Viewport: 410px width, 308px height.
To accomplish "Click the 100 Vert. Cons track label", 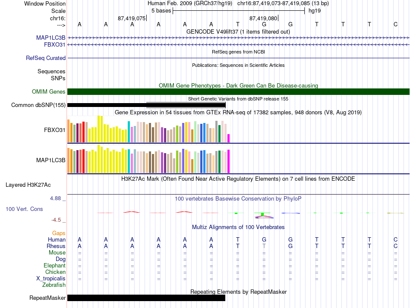I will coord(24,209).
